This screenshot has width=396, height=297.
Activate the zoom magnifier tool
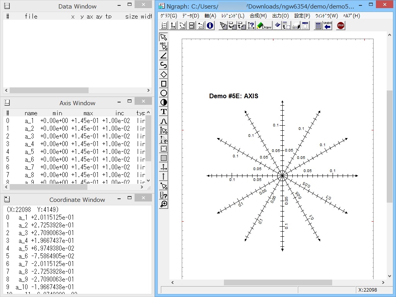pos(163,204)
